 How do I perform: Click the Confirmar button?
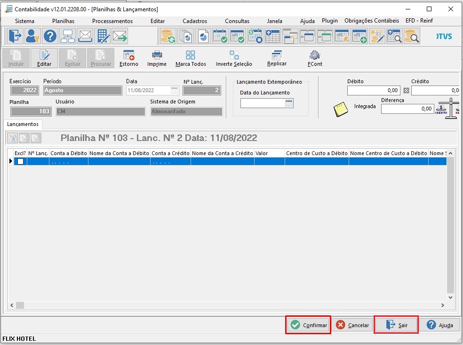[x=308, y=325]
